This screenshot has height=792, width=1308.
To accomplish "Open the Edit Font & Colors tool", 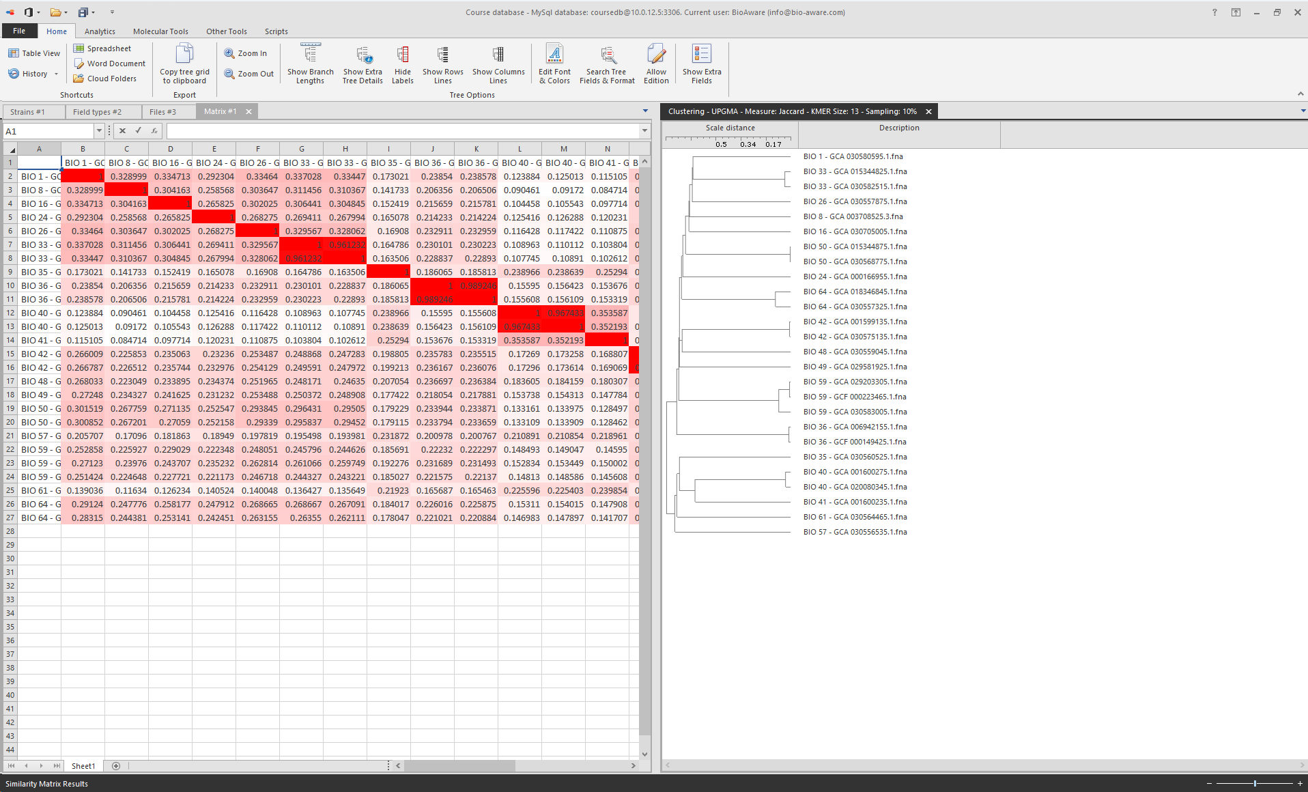I will click(x=554, y=63).
